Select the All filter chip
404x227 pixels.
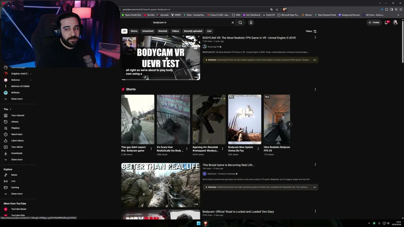(124, 31)
